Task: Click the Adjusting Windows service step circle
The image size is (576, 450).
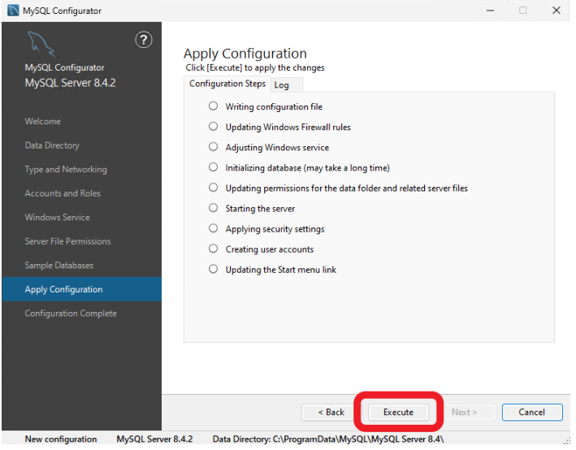Action: (214, 147)
